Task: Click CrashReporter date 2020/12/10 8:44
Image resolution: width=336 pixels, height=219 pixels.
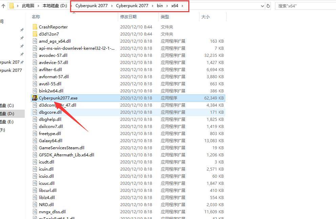Action: 136,27
